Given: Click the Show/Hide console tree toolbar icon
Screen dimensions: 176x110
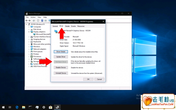Looking at the screenshot, I should point(34,21).
